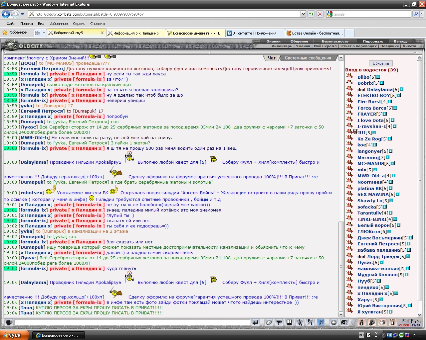426x340 pixels.
Task: Open the Справка menu
Action: point(97,24)
